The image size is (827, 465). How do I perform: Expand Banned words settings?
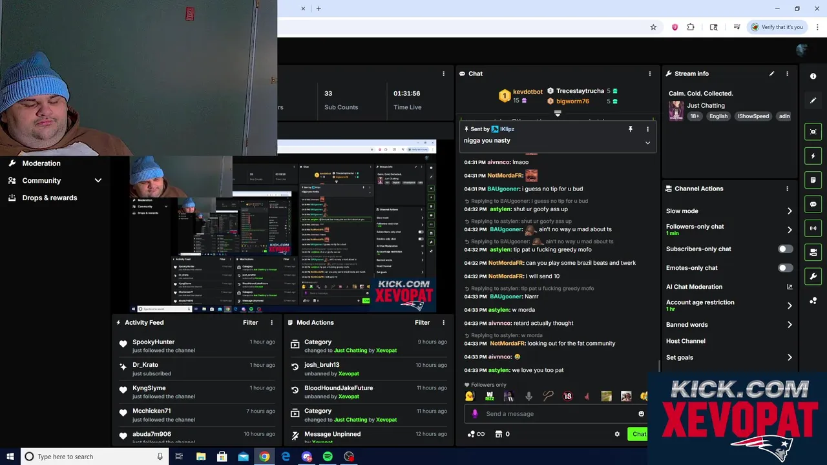789,325
